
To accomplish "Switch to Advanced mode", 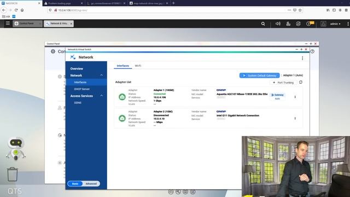I will (91, 184).
